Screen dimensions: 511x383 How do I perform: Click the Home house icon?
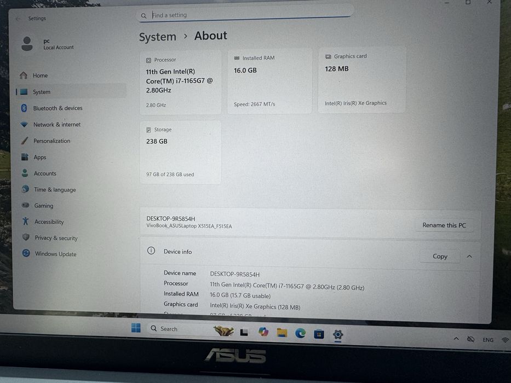click(24, 76)
